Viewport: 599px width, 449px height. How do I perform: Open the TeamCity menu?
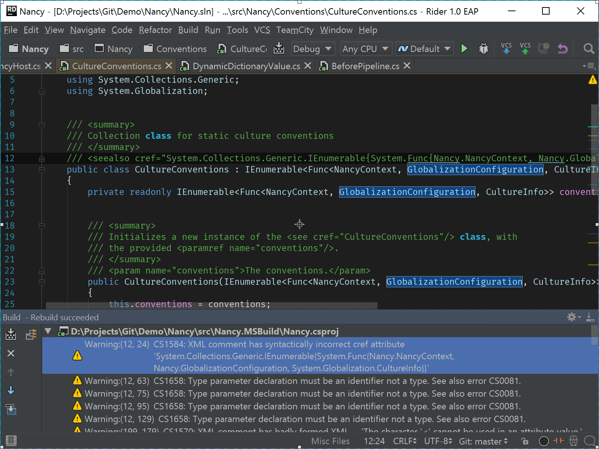[295, 30]
